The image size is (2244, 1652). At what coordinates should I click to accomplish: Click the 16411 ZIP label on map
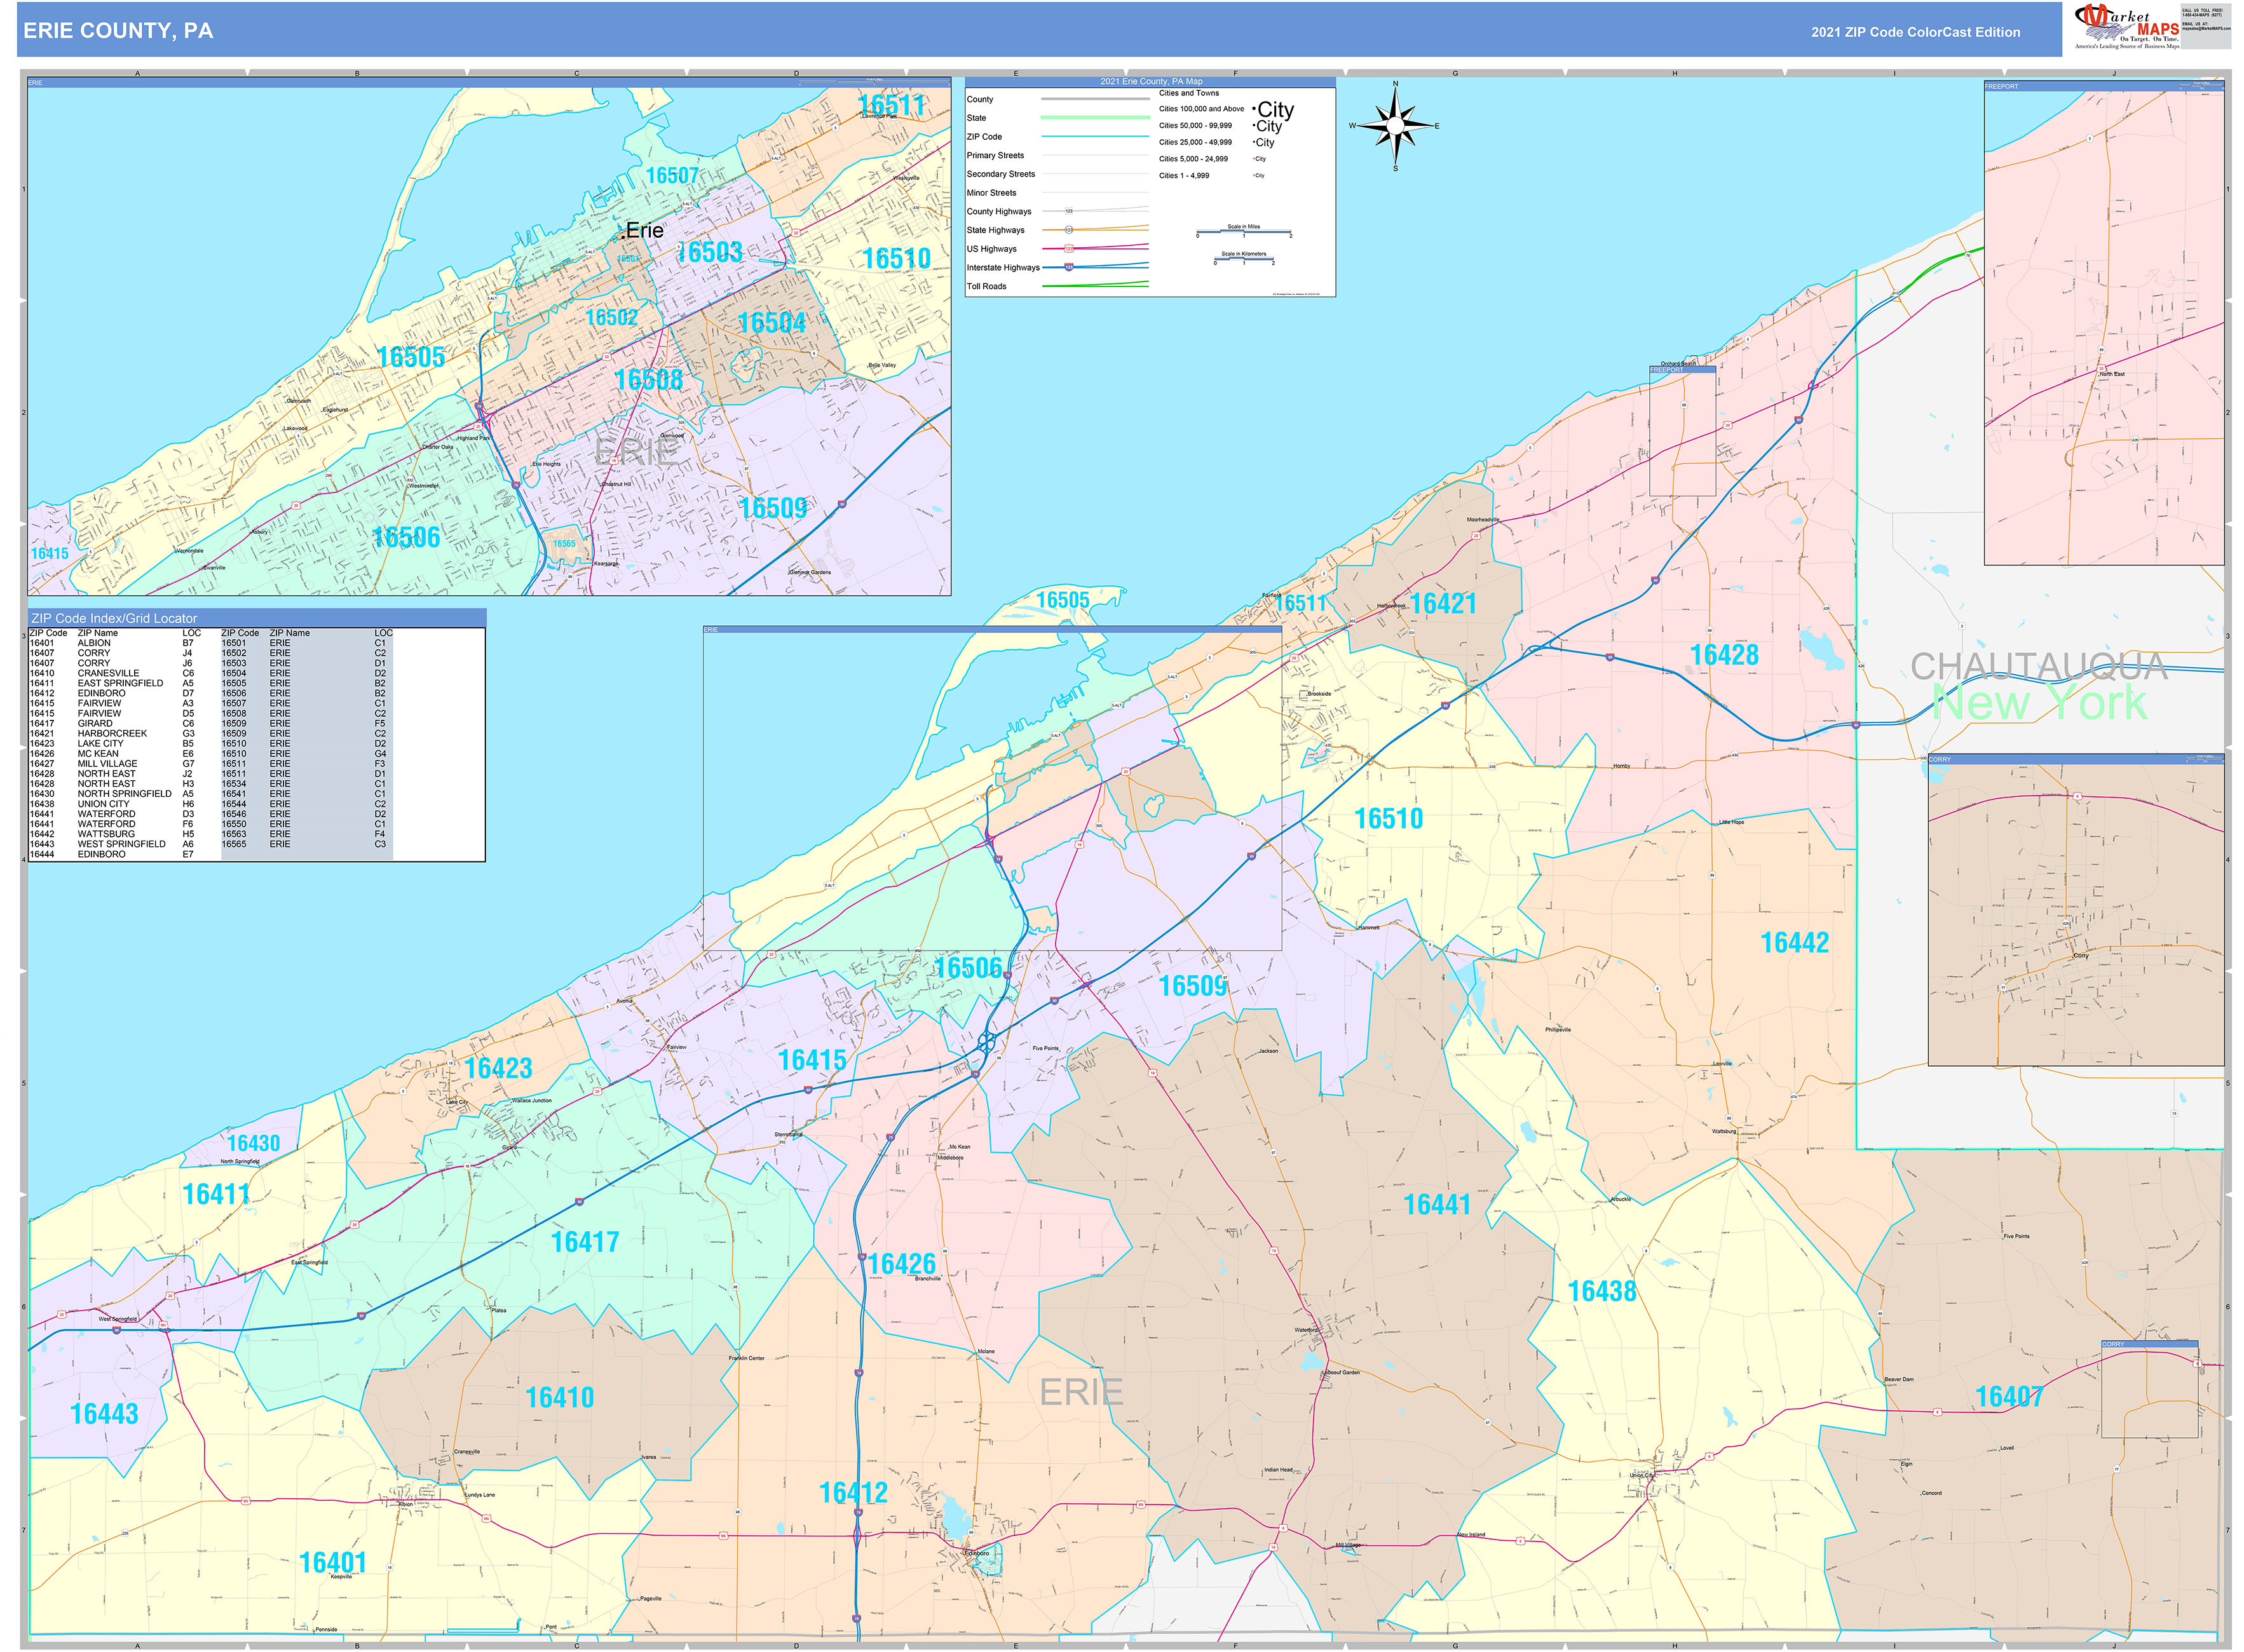pyautogui.click(x=216, y=1195)
